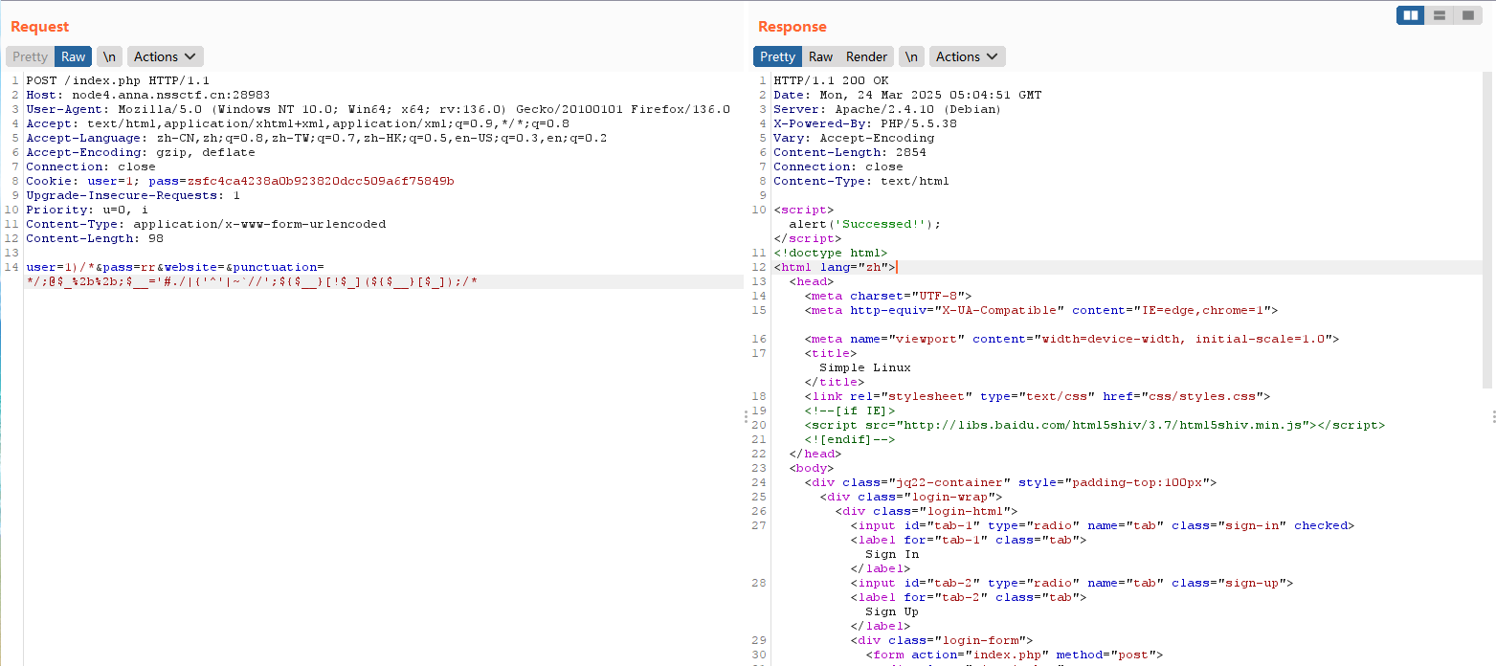Select the Request Pretty view tab

(30, 56)
